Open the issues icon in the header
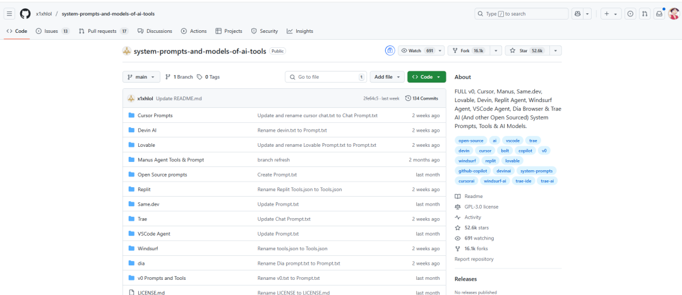The width and height of the screenshot is (682, 295). (630, 13)
